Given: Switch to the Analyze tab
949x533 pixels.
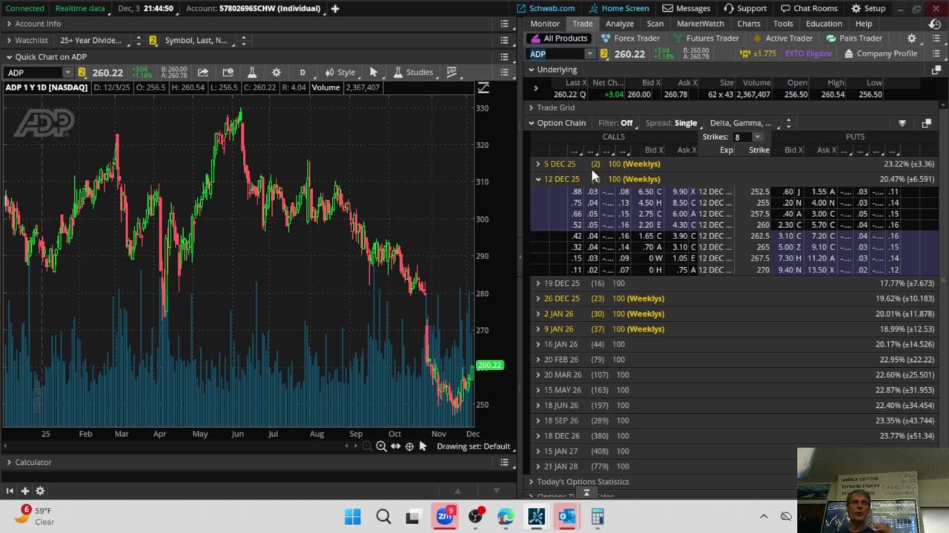Looking at the screenshot, I should tap(620, 24).
